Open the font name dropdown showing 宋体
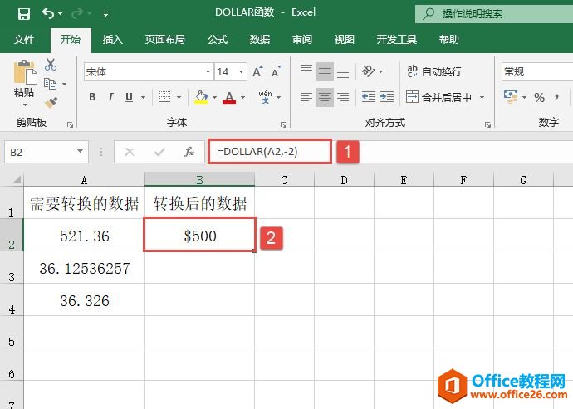This screenshot has width=573, height=409. (x=208, y=71)
